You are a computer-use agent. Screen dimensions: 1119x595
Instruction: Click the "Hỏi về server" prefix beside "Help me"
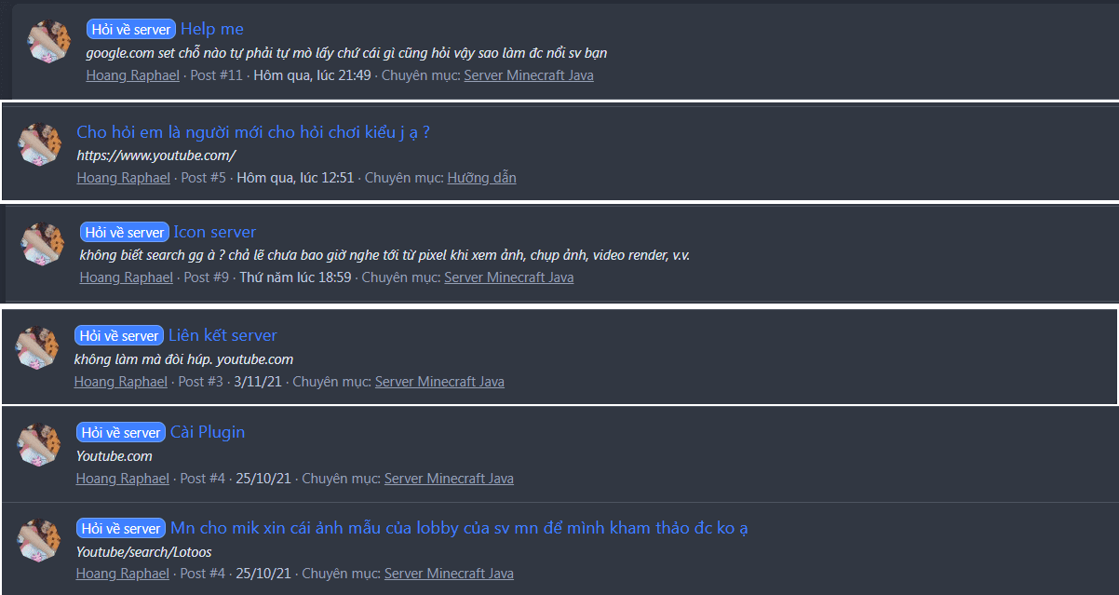pos(131,30)
